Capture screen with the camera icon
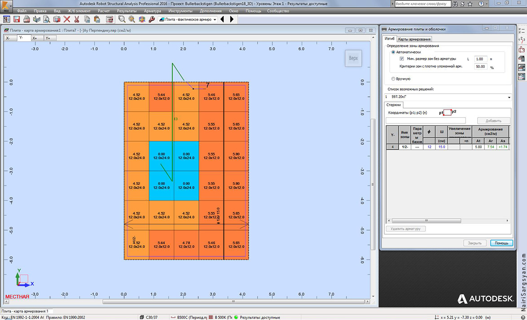 tap(57, 19)
